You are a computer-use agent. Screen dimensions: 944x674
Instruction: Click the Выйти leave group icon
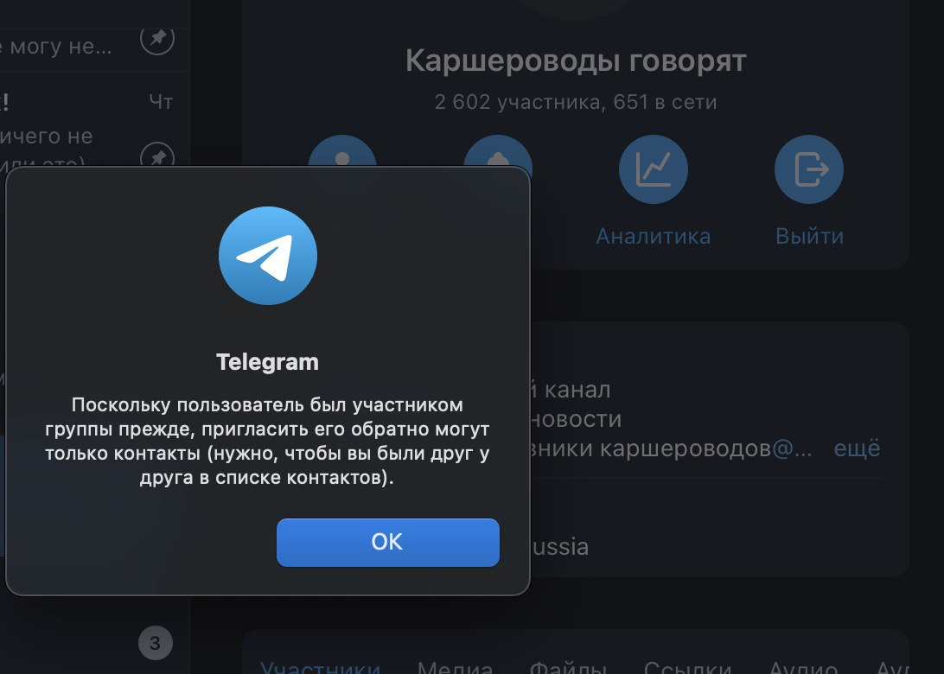tap(809, 169)
